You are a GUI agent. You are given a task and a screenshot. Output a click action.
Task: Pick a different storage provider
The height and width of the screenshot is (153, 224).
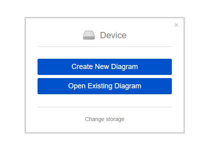[x=105, y=119]
